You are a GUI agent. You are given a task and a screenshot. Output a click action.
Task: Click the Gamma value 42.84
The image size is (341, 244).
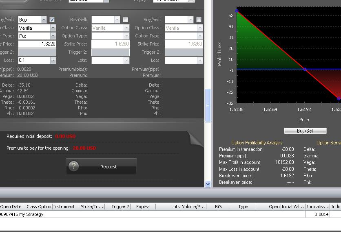tap(23, 91)
